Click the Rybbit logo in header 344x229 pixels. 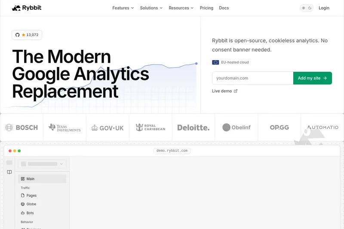pyautogui.click(x=27, y=8)
